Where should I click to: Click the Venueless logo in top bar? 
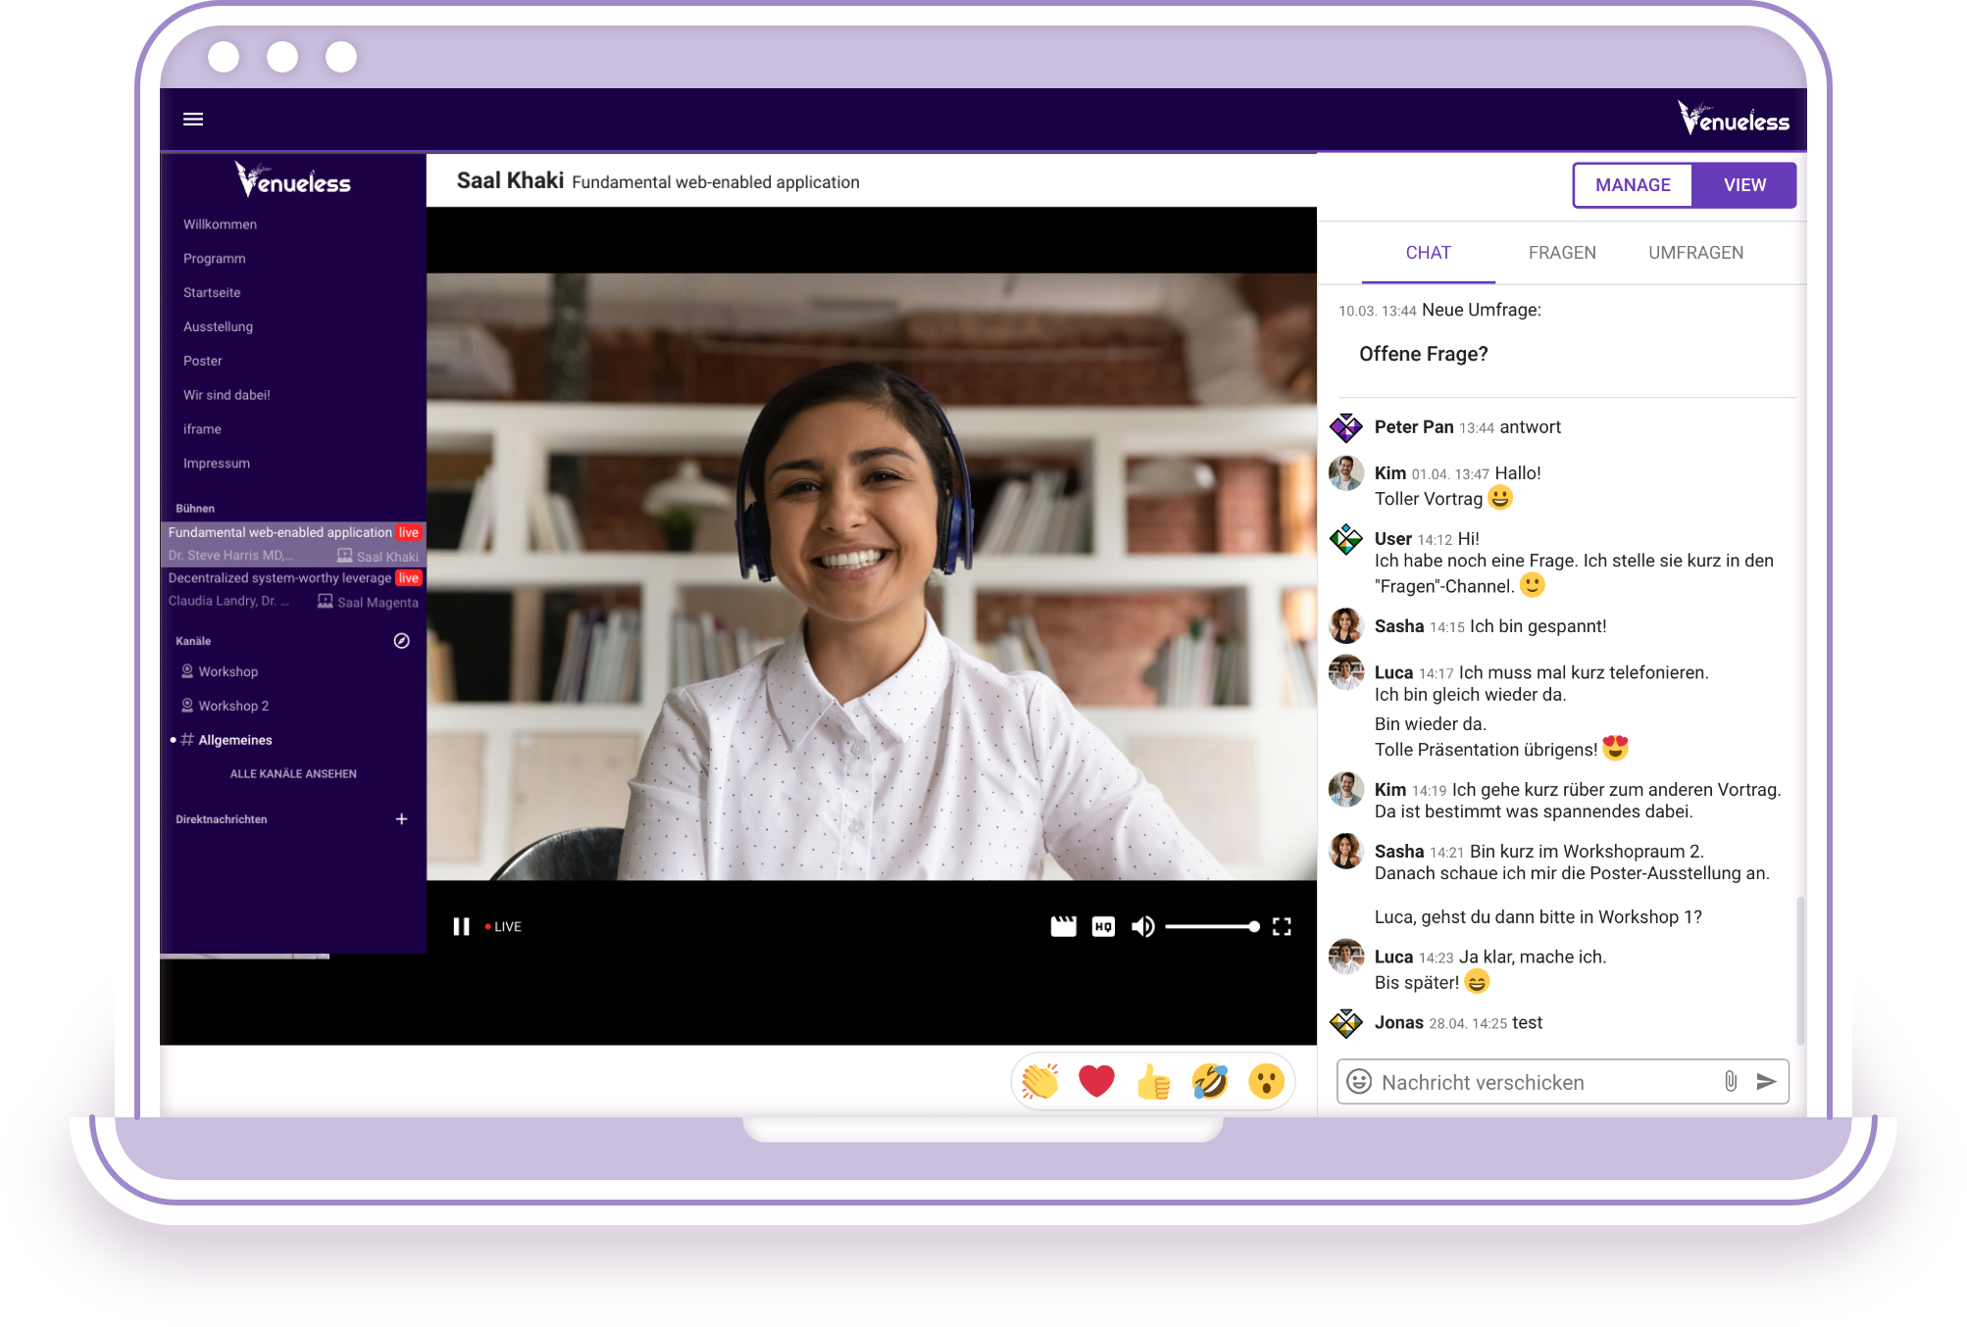click(x=1733, y=119)
